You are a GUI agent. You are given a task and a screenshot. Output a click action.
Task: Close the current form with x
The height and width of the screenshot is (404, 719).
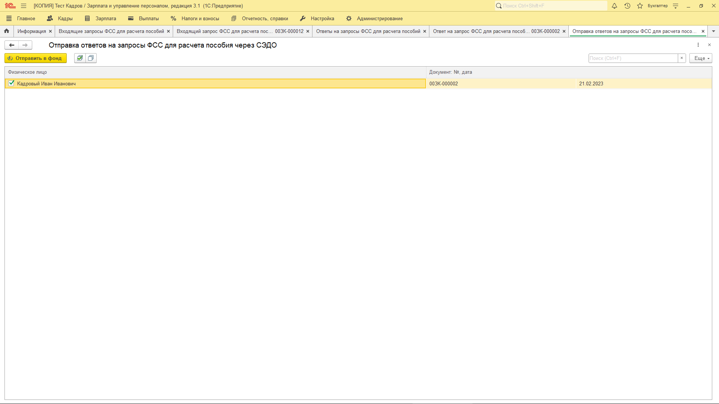click(709, 45)
